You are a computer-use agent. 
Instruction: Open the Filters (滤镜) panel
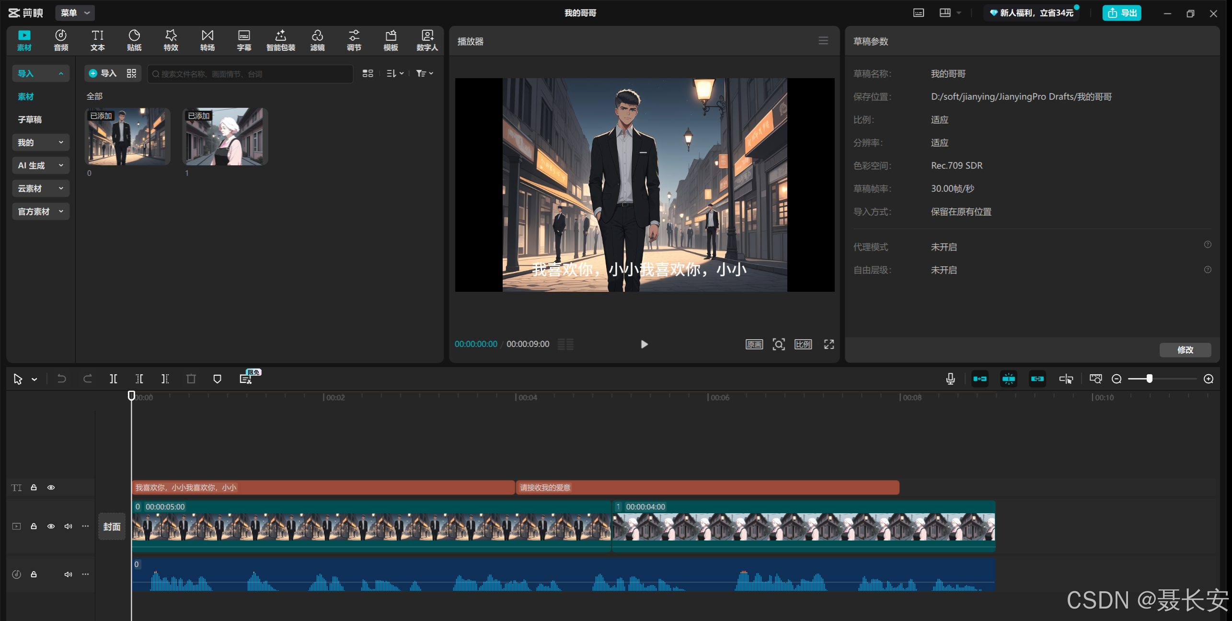(317, 40)
